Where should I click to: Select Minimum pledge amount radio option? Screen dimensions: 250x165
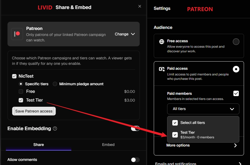(55, 84)
